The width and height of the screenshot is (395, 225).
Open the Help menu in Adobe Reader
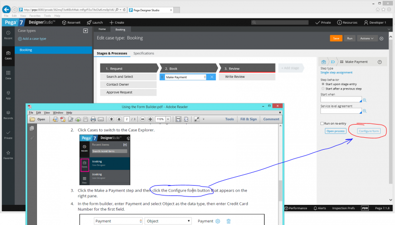tap(69, 112)
